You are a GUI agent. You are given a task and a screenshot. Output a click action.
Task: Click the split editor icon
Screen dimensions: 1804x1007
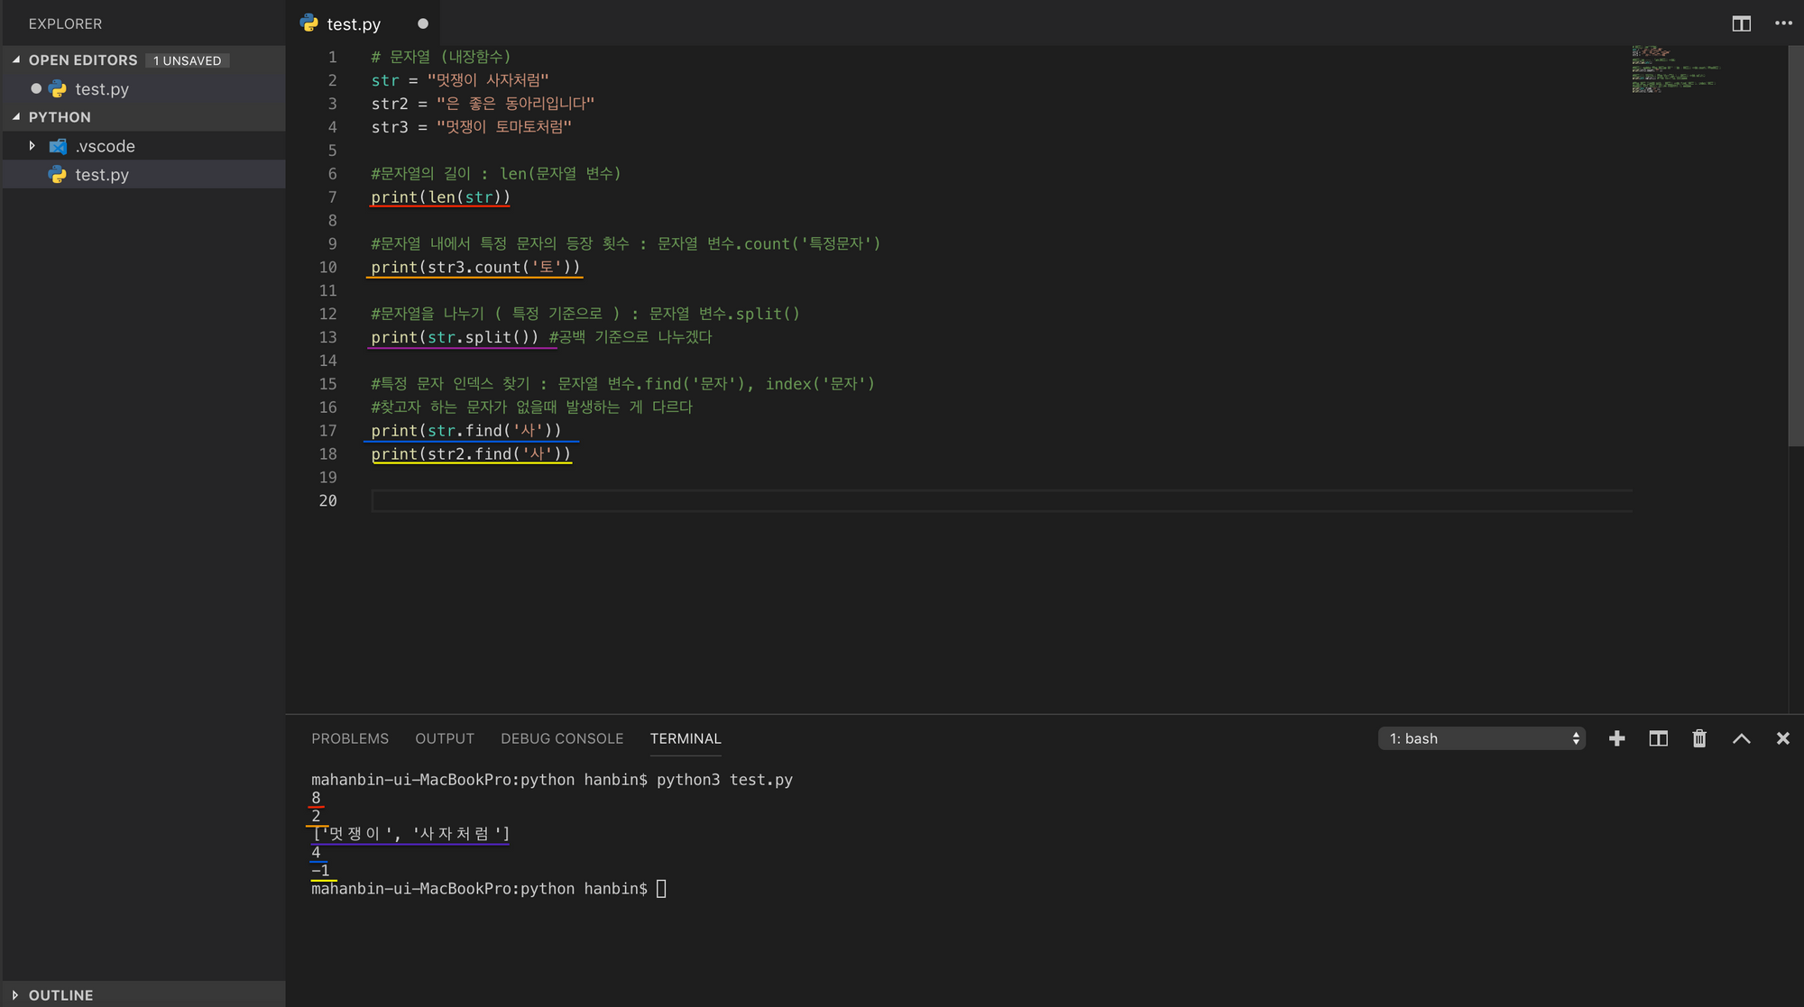click(x=1741, y=23)
